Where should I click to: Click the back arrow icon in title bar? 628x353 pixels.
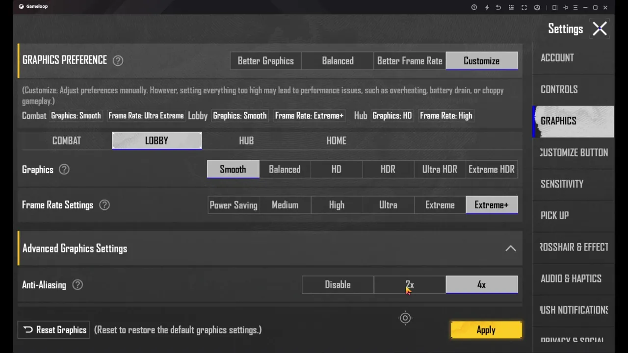(x=498, y=7)
